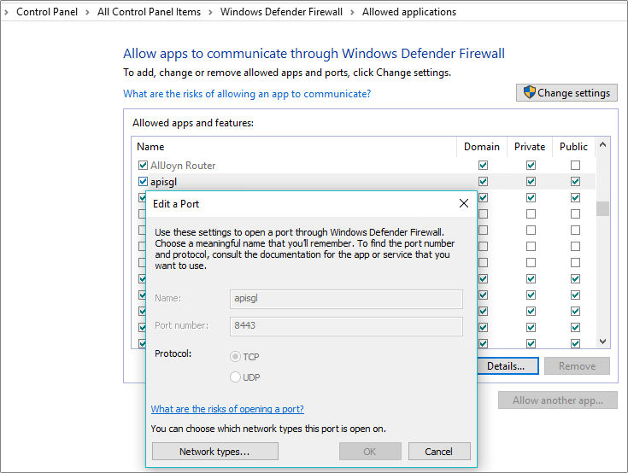This screenshot has height=473, width=628.
Task: Click the shield icon on Change settings
Action: tap(530, 92)
